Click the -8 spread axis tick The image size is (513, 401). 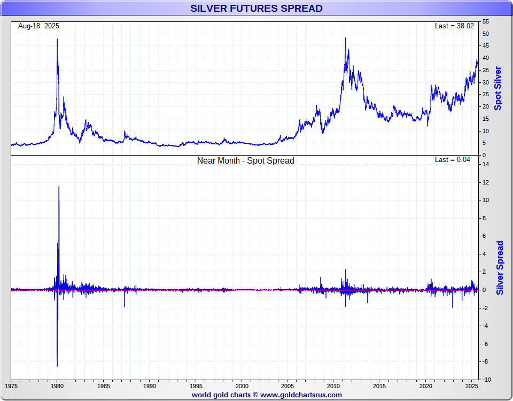pos(485,362)
